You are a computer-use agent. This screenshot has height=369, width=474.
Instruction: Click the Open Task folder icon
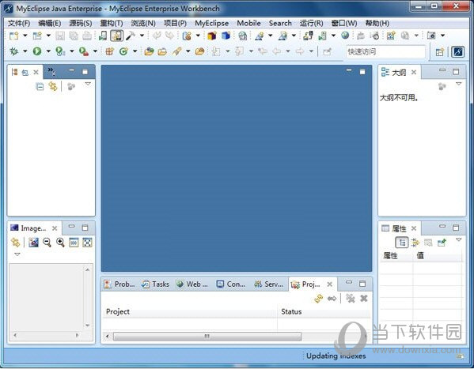tap(162, 51)
